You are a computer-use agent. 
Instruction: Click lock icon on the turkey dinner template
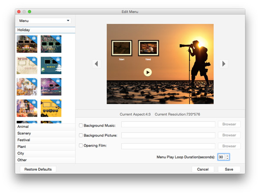(34, 81)
